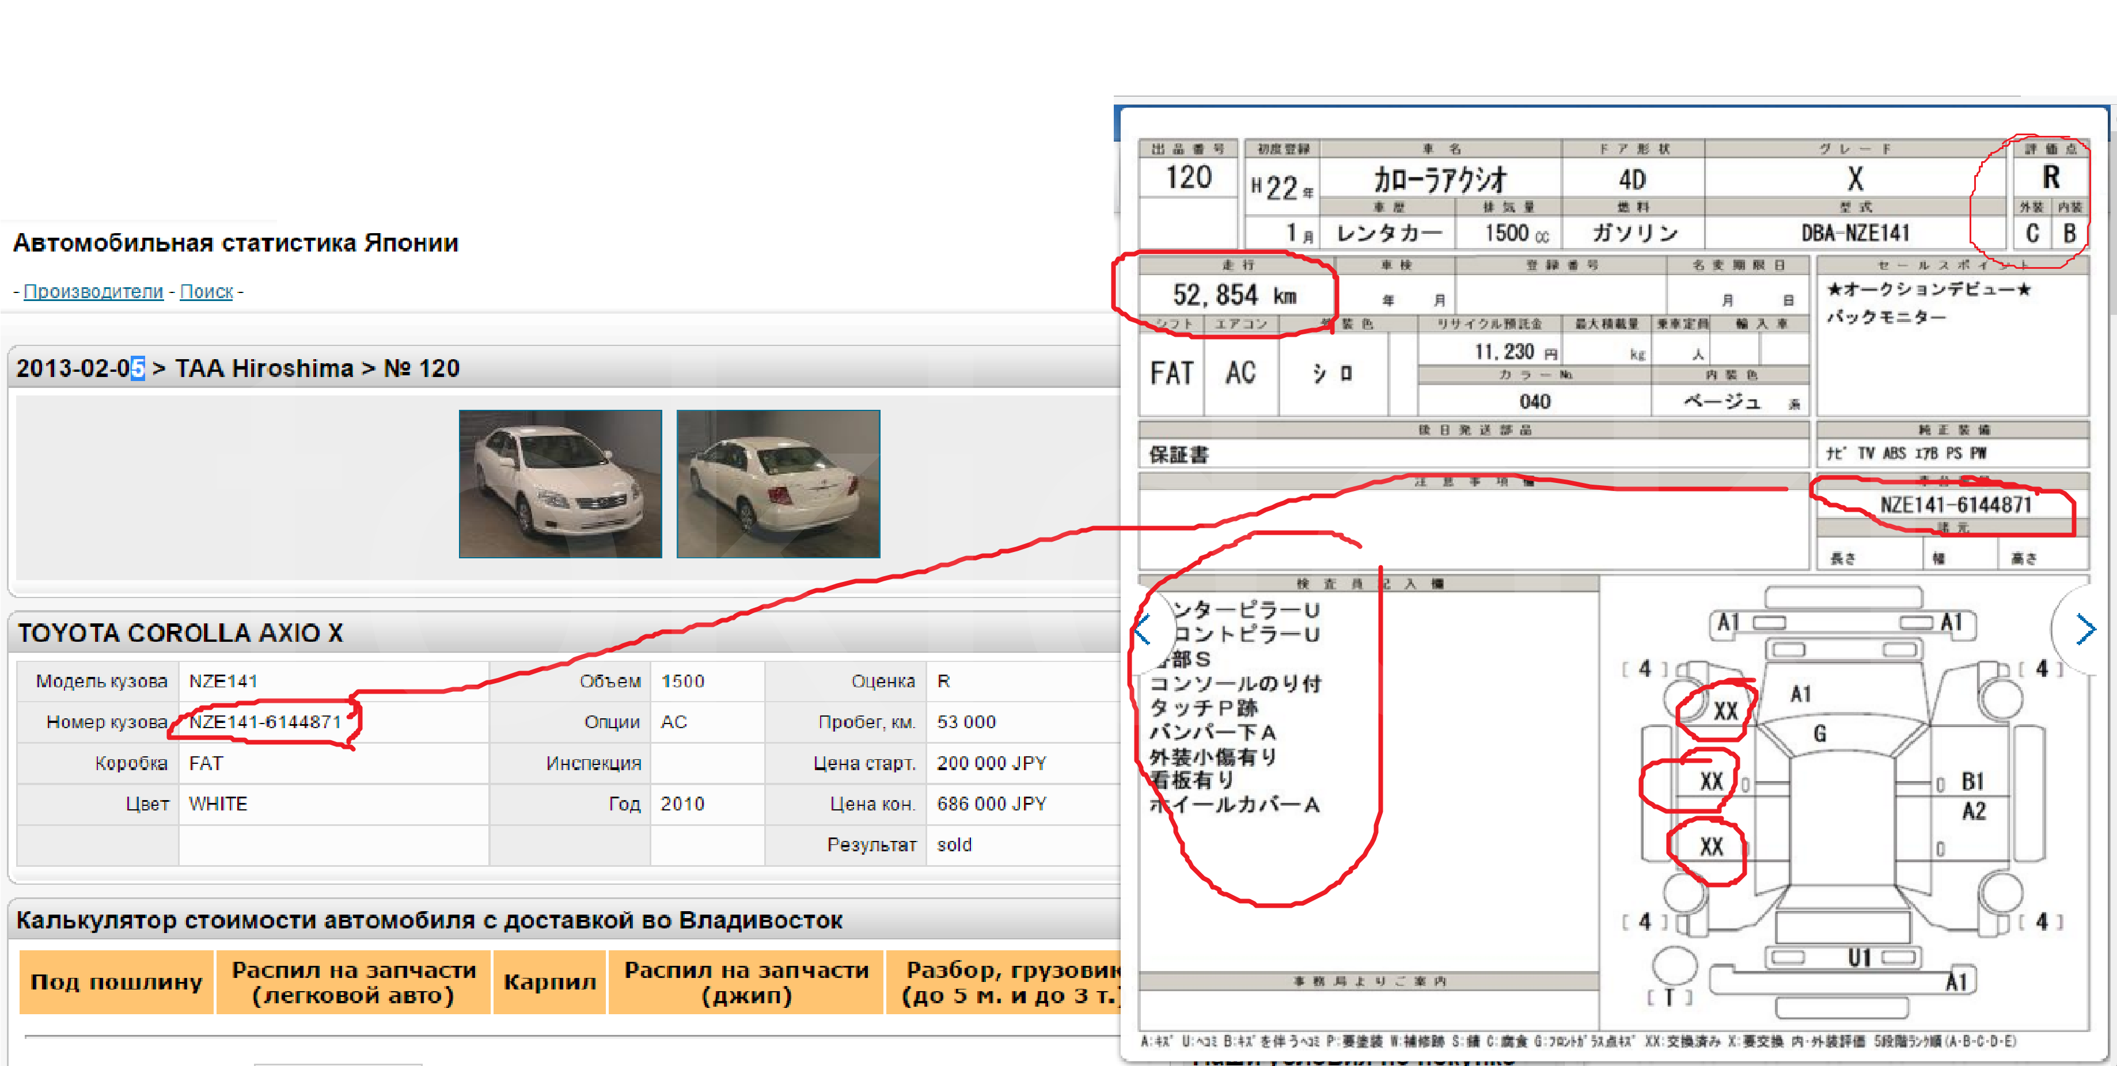Click the year 2010 value
This screenshot has width=2117, height=1066.
tap(682, 804)
